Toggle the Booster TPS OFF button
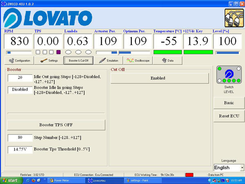 click(56, 125)
